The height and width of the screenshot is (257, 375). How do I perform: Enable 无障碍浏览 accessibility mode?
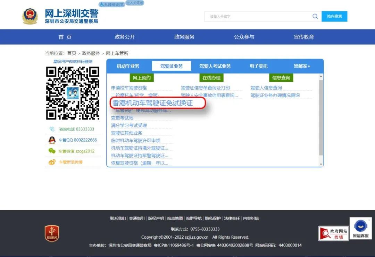pyautogui.click(x=112, y=5)
